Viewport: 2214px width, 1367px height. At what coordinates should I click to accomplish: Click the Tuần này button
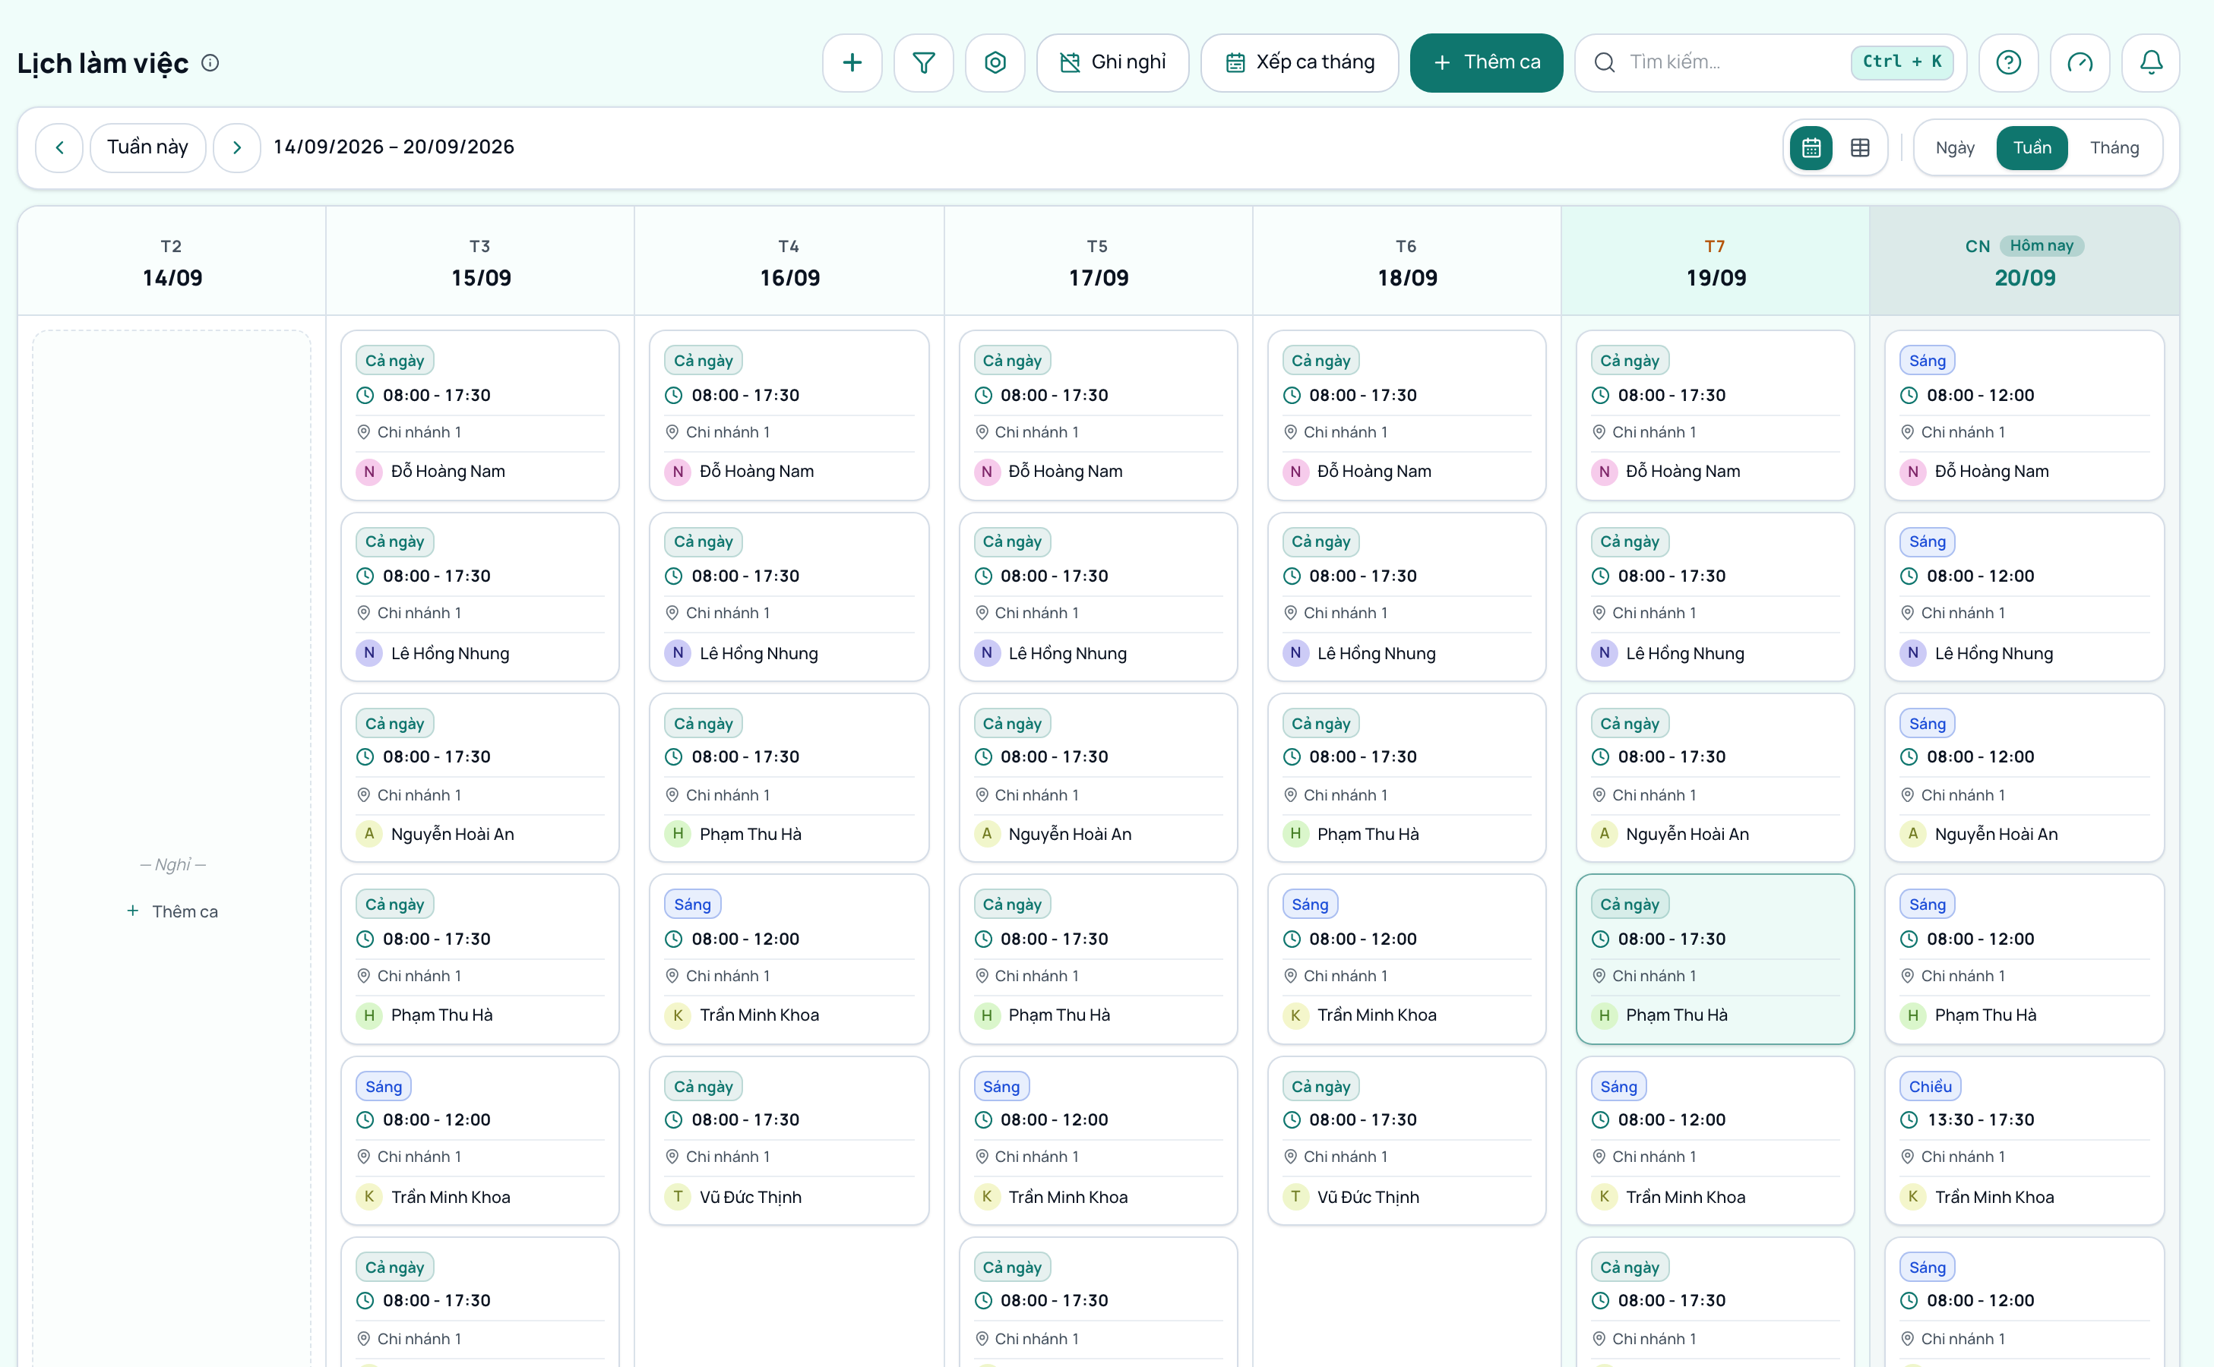(147, 147)
